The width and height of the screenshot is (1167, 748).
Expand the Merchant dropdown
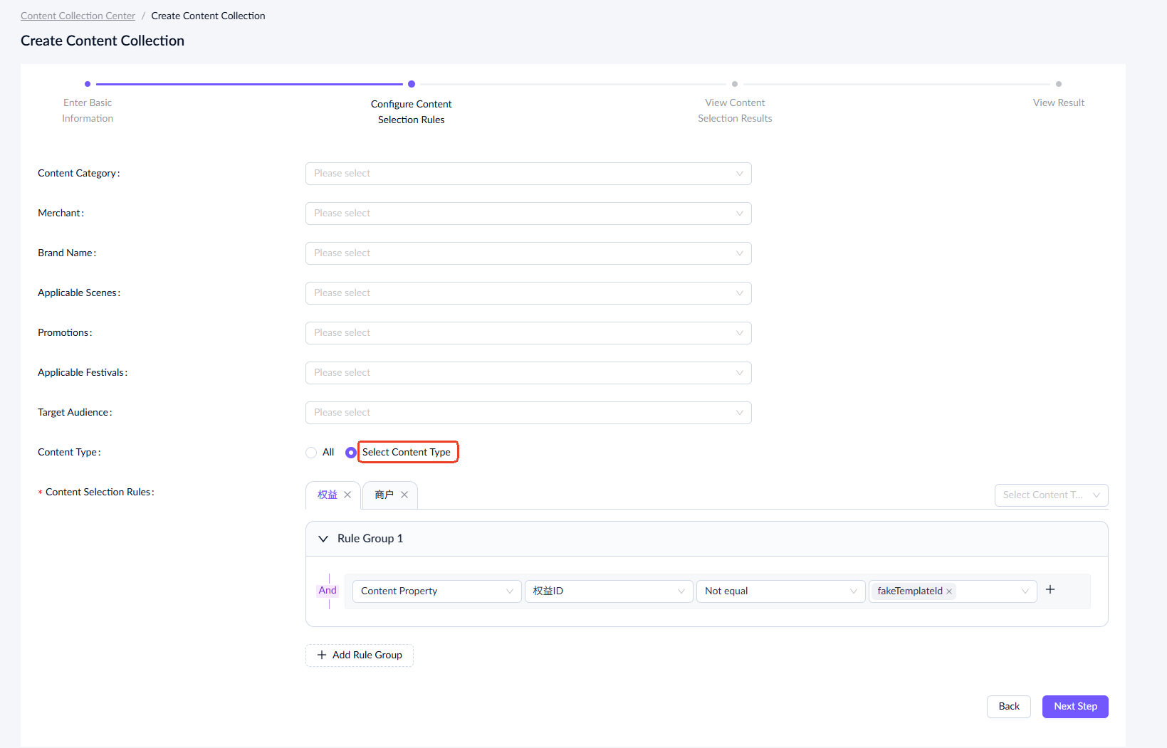(x=528, y=214)
